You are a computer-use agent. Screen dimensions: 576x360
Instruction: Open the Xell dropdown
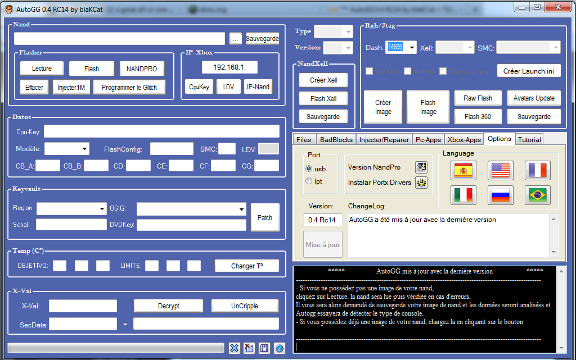454,48
